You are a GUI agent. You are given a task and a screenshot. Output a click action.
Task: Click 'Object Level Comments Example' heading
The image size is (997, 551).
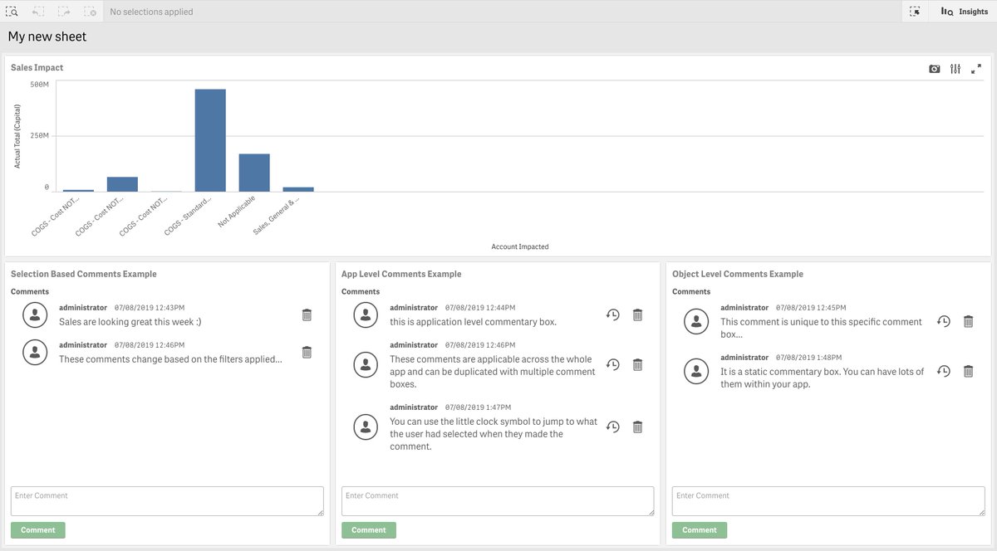point(738,274)
